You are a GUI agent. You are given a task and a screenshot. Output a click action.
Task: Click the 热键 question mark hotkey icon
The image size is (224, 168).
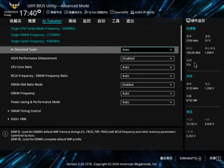point(218,158)
